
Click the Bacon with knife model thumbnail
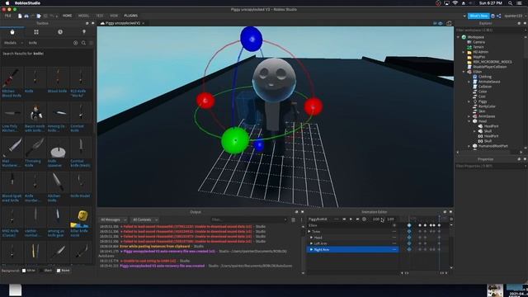click(x=35, y=113)
